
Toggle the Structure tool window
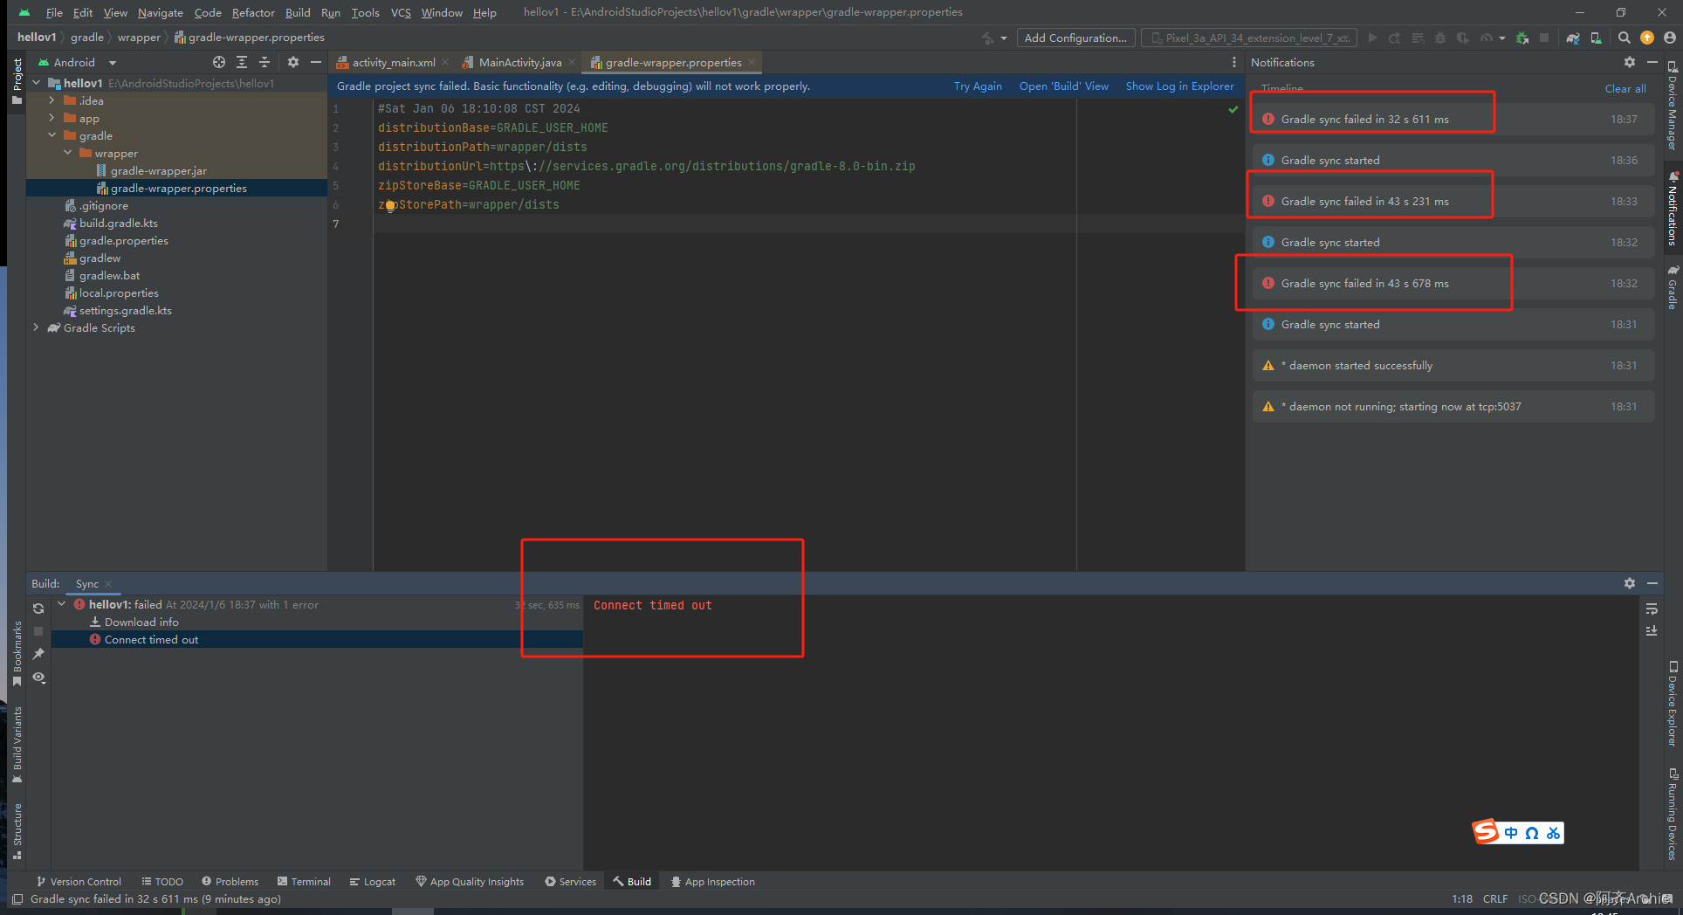tap(17, 830)
